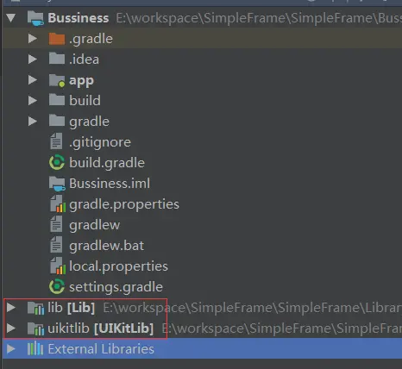
Task: Click the Bussiness root path text
Action: click(x=259, y=18)
